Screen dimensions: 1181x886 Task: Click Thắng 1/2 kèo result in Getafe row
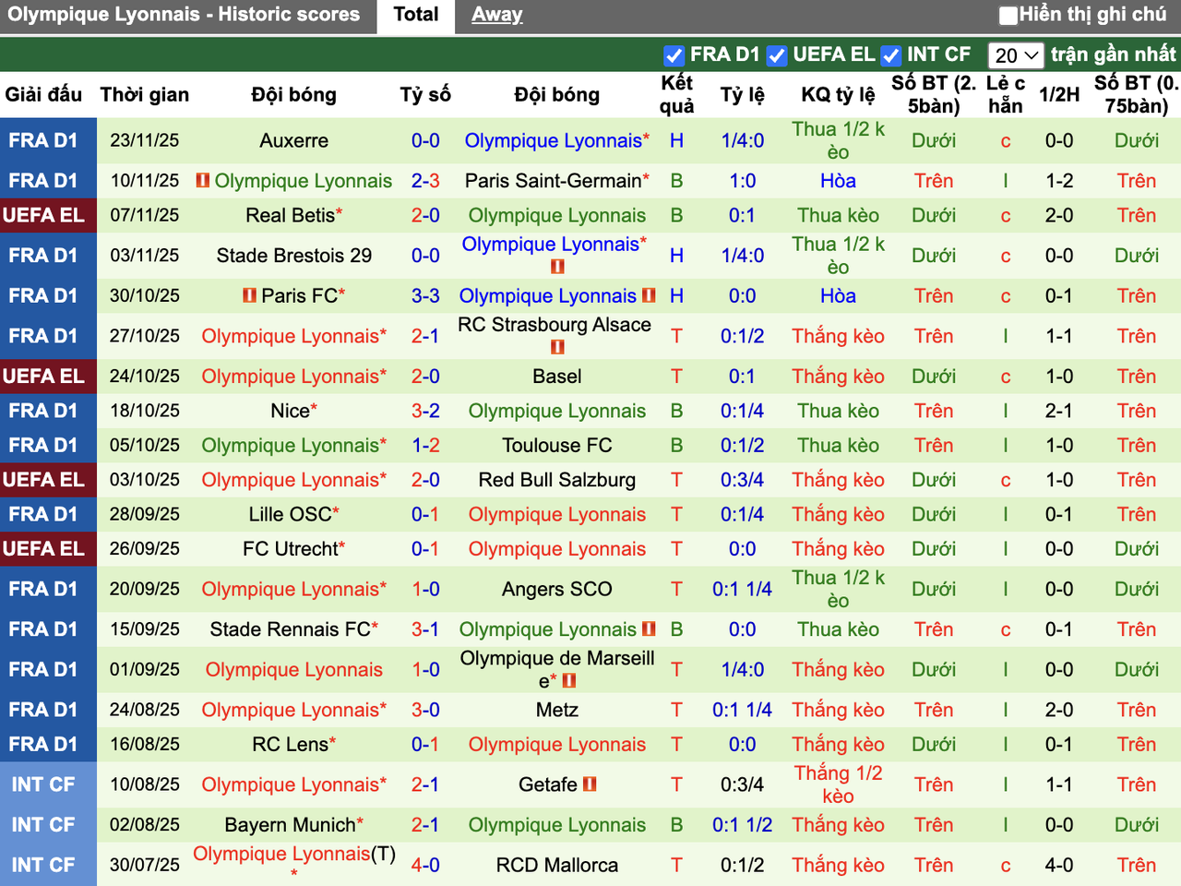pos(838,784)
